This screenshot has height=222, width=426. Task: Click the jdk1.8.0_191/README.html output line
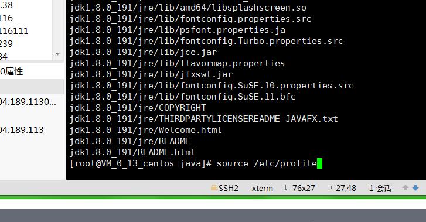[132, 152]
